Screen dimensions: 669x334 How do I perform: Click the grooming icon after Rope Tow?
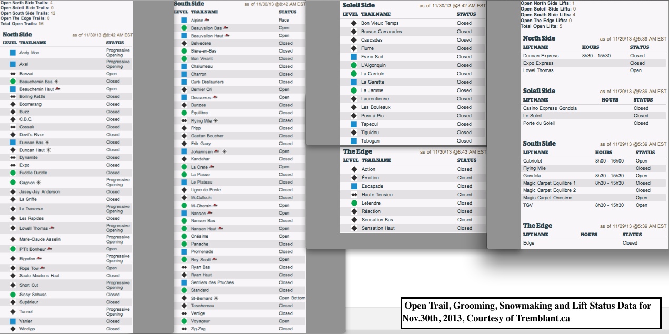click(x=43, y=268)
